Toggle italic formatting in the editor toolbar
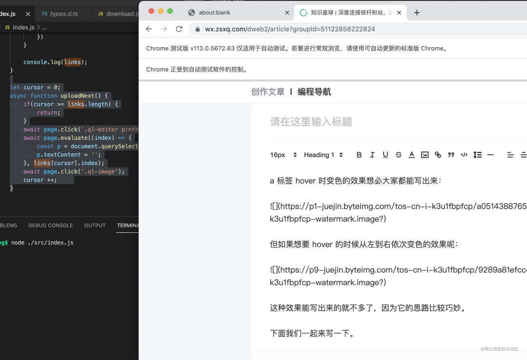 [x=372, y=155]
